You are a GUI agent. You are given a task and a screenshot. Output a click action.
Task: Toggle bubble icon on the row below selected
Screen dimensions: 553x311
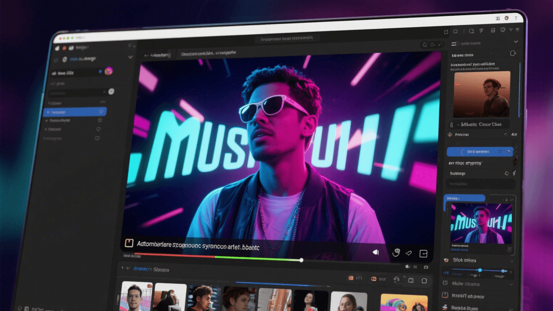(100, 120)
